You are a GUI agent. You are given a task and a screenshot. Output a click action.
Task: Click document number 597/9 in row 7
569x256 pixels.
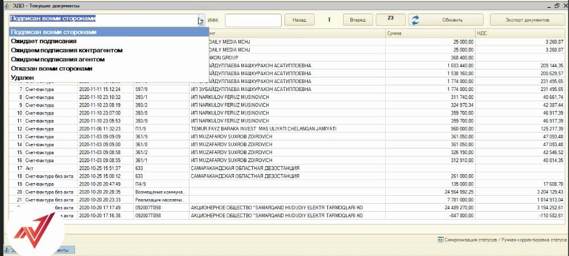coord(161,89)
